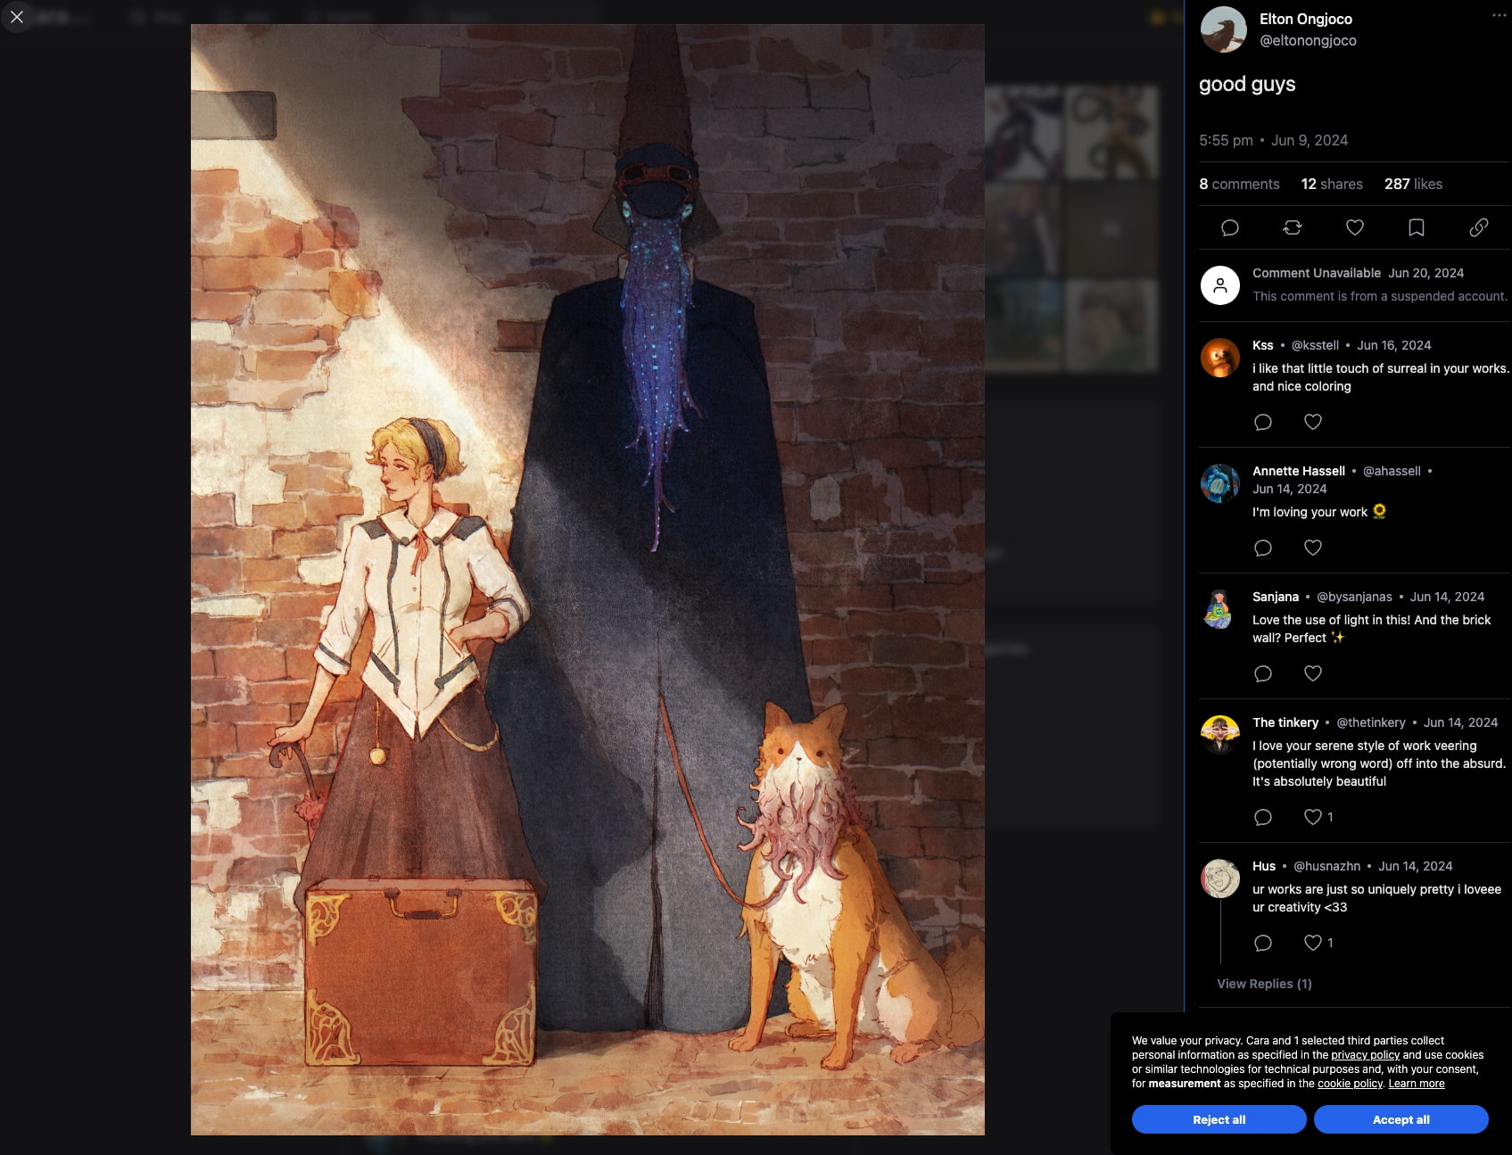This screenshot has height=1155, width=1512.
Task: Open the Sanjana commenter name
Action: pyautogui.click(x=1275, y=597)
